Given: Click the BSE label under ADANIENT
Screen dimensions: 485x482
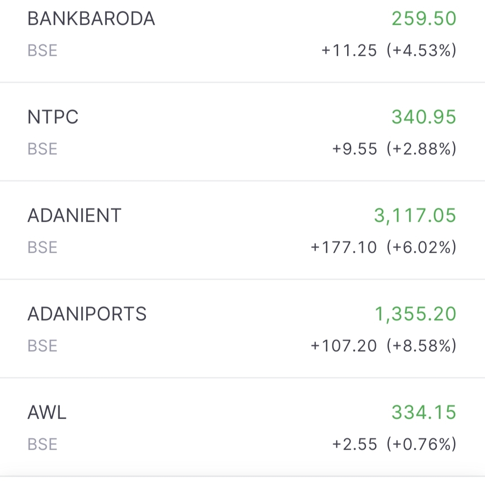Looking at the screenshot, I should (x=43, y=247).
